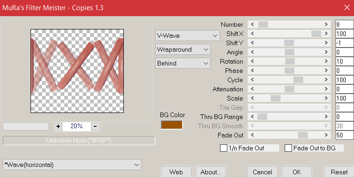This screenshot has width=354, height=178.
Task: Click the Phase right arrow
Action: (x=326, y=71)
